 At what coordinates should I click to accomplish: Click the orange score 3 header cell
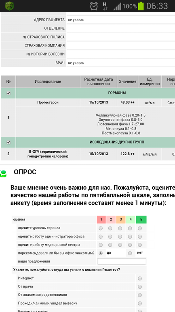(x=121, y=220)
